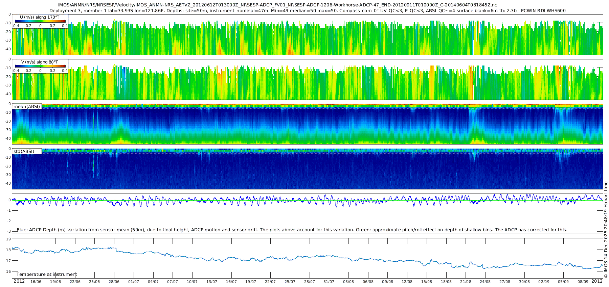Select the mean(ABSI) panel label
609x287 pixels.
point(27,107)
